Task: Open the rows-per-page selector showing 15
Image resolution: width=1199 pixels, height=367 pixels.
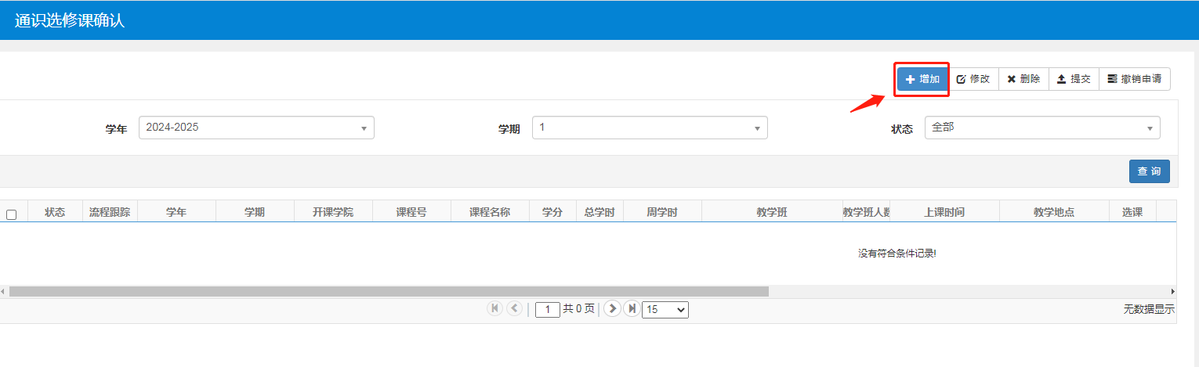Action: coord(665,310)
